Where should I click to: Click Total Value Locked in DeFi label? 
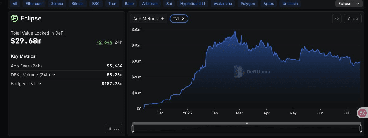37,33
